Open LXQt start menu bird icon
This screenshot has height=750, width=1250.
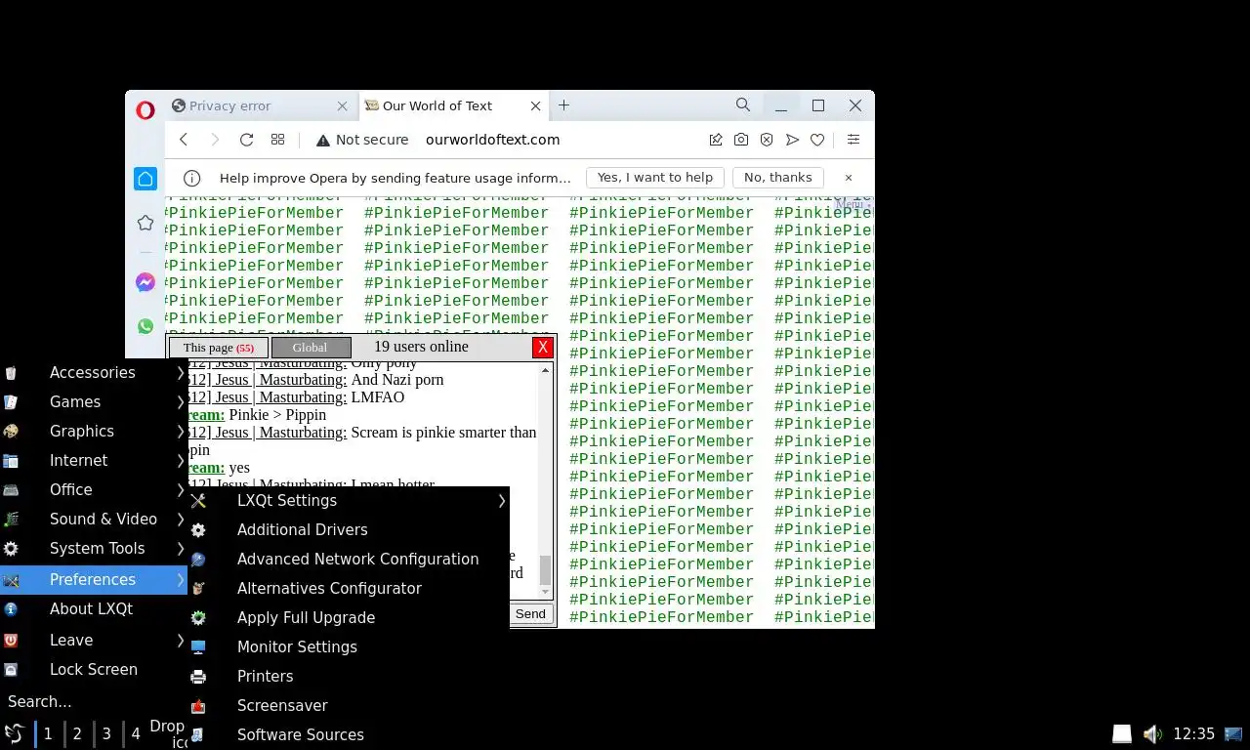tap(14, 733)
